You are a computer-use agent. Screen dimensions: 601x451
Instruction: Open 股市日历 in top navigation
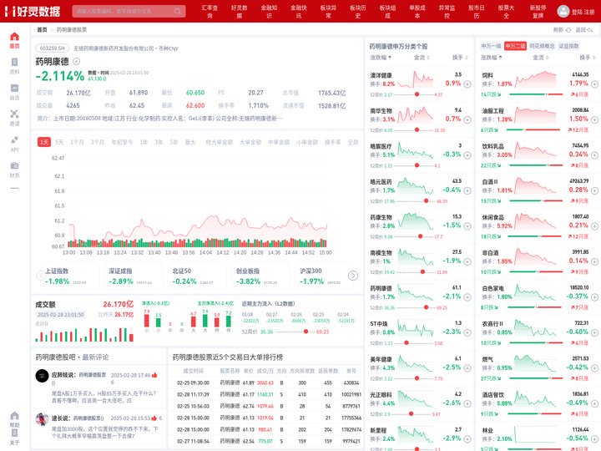coord(476,11)
